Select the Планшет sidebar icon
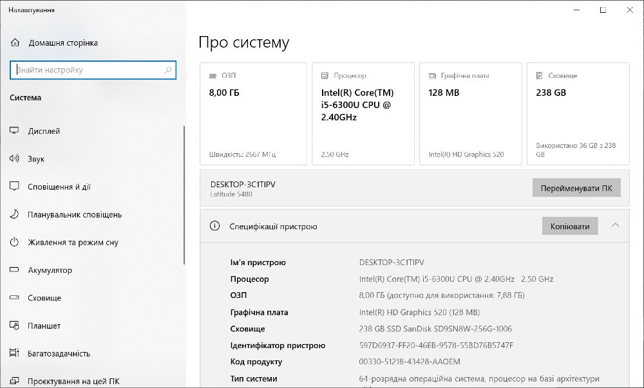Screen dimensions: 644x388 click(14, 326)
